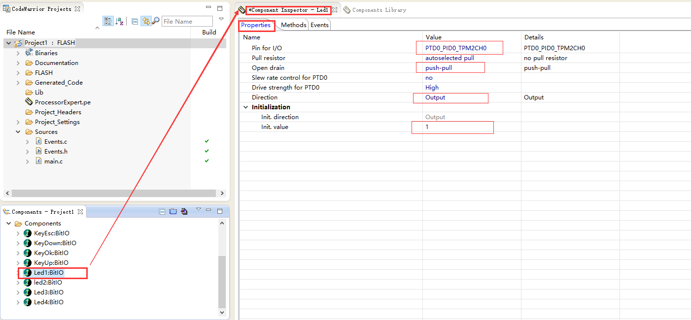
Task: Expand the Documentation folder
Action: [18, 63]
